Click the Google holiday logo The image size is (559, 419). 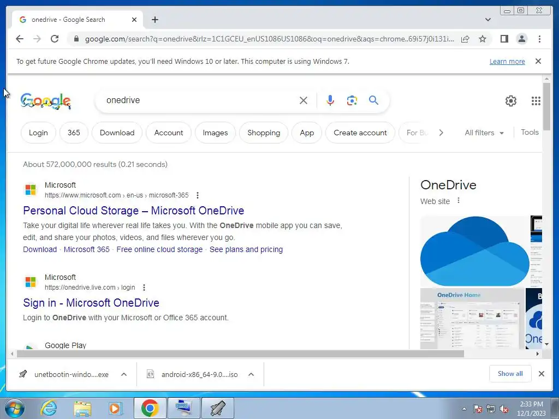click(46, 101)
